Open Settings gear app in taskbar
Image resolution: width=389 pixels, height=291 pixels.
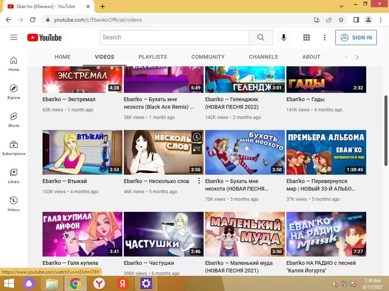[x=146, y=283]
